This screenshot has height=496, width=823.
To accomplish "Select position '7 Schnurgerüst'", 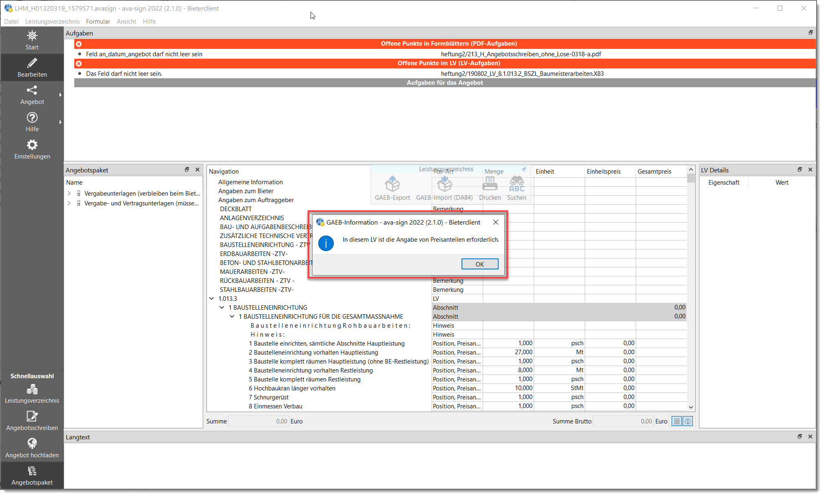I will pyautogui.click(x=269, y=397).
